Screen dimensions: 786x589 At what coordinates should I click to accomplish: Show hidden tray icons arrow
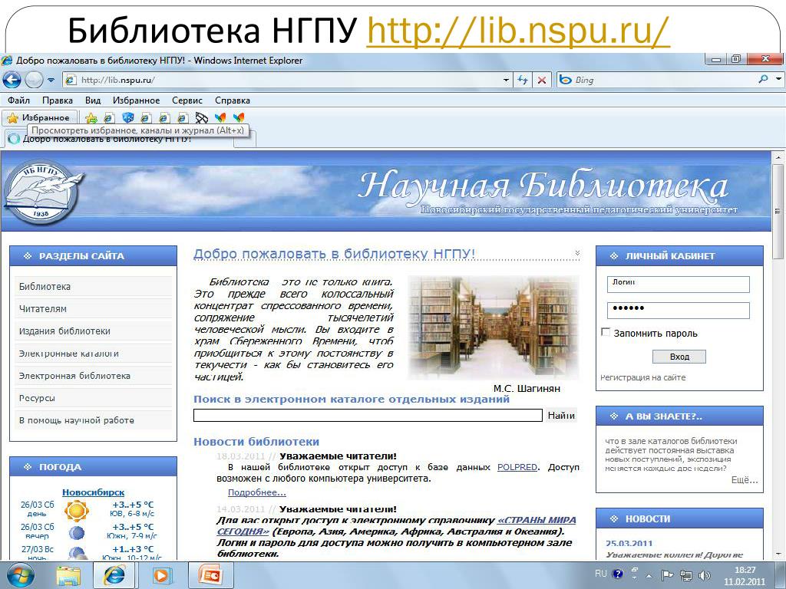(x=648, y=575)
